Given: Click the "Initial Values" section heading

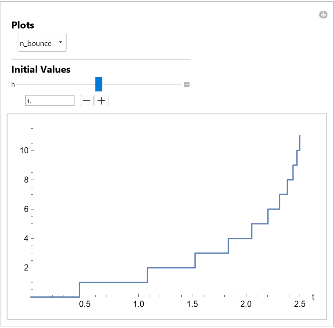Looking at the screenshot, I should [41, 69].
